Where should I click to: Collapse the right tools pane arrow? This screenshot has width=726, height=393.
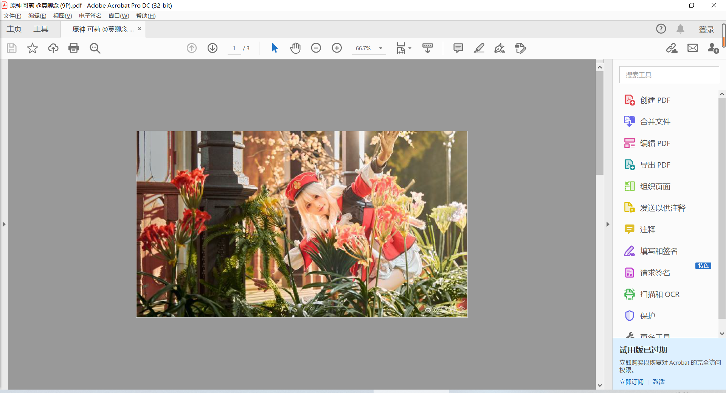pyautogui.click(x=608, y=224)
